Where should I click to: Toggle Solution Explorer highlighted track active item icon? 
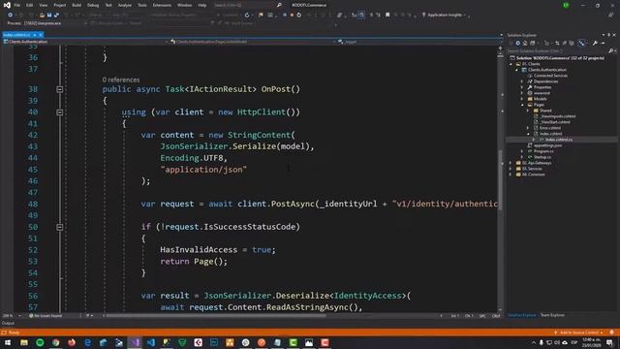click(581, 43)
